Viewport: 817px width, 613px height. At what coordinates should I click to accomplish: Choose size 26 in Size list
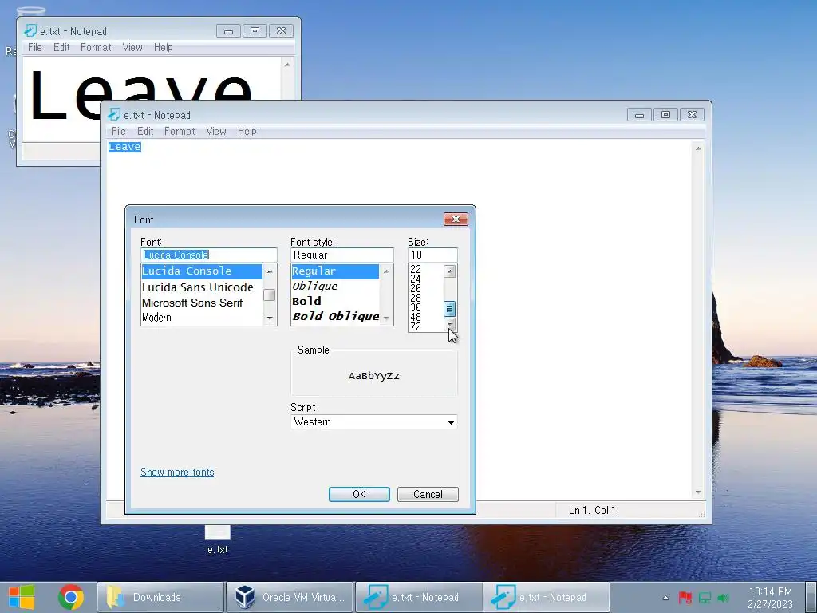(x=426, y=287)
